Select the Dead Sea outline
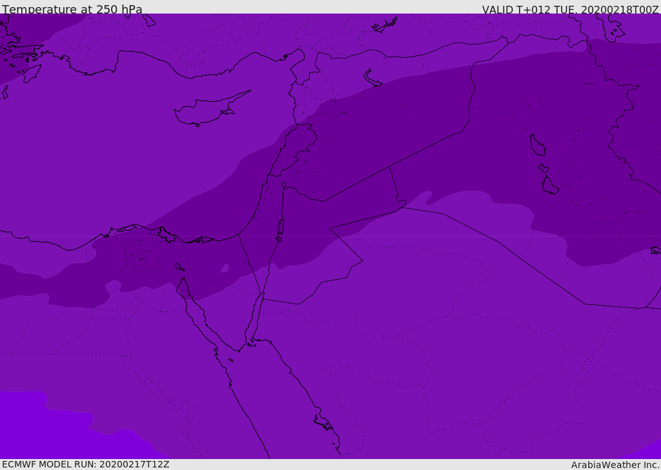The image size is (661, 470). click(280, 228)
